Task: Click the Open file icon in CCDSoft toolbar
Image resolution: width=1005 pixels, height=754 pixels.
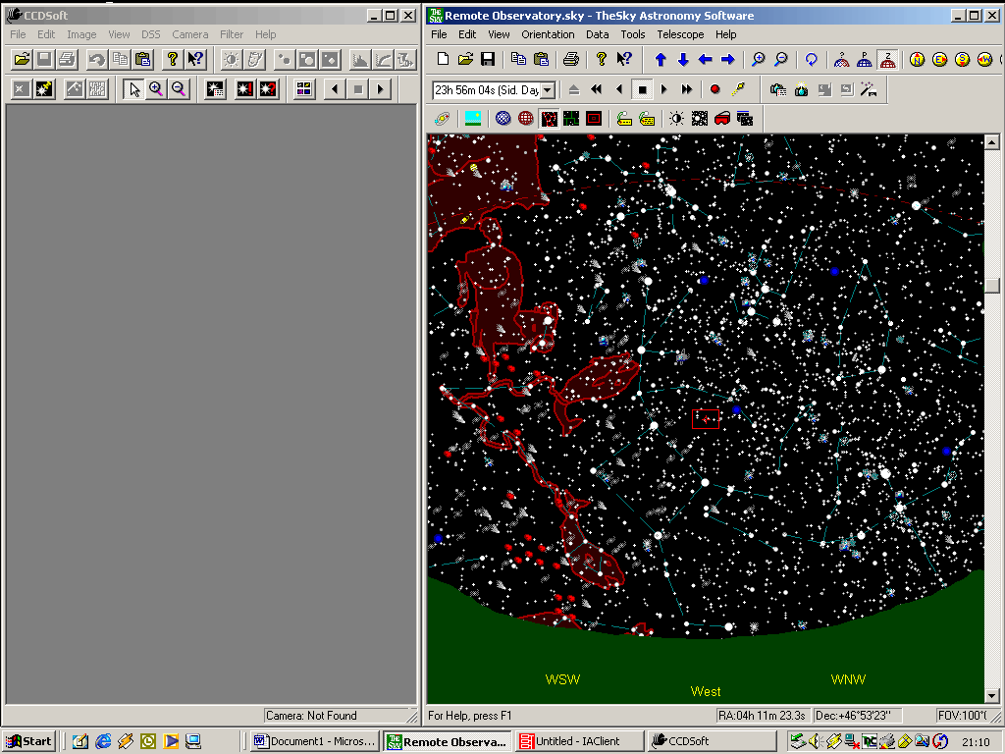Action: coord(22,60)
